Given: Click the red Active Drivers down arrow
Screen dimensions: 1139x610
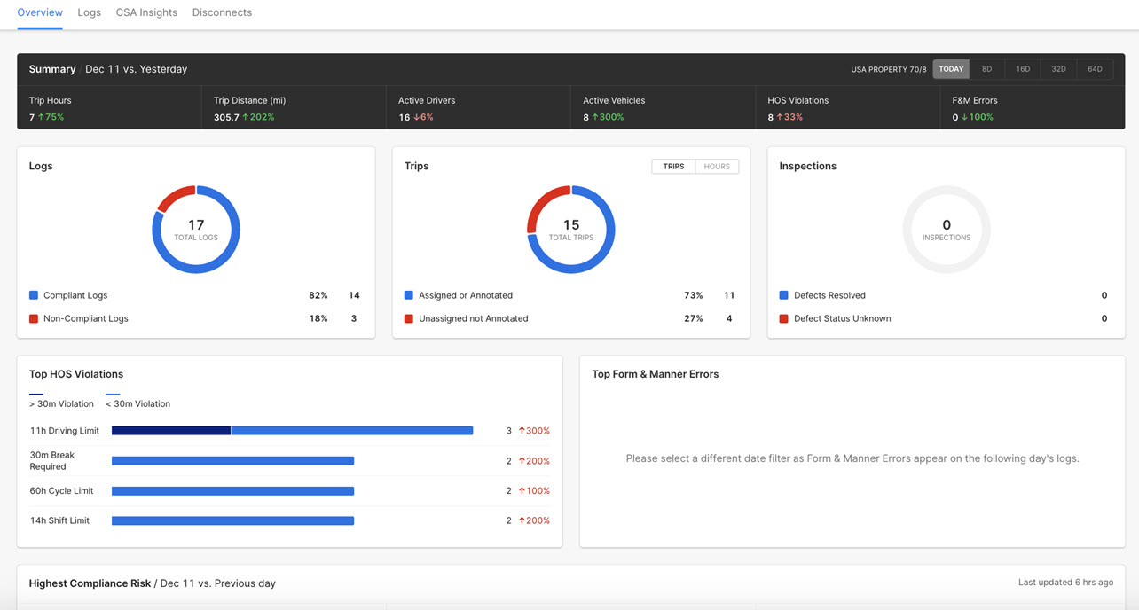Looking at the screenshot, I should (416, 118).
